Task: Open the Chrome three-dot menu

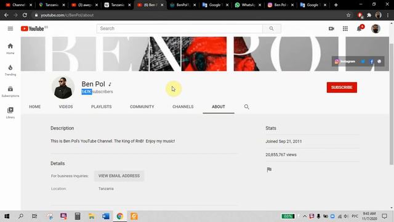Action: click(x=388, y=15)
